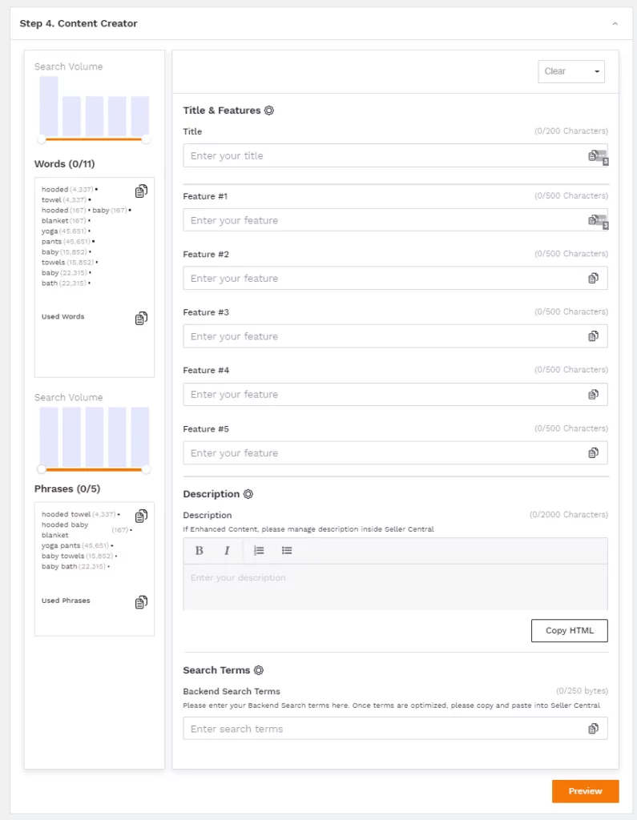Click copy icon in Backend Search Terms field
Viewport: 637px width, 820px height.
click(593, 729)
